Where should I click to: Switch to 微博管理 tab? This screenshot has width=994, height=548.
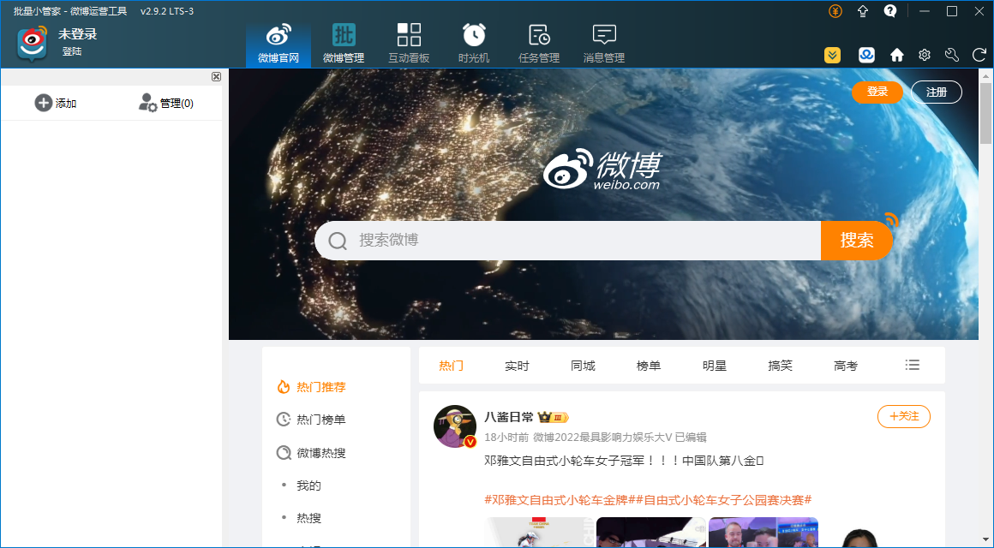coord(344,44)
